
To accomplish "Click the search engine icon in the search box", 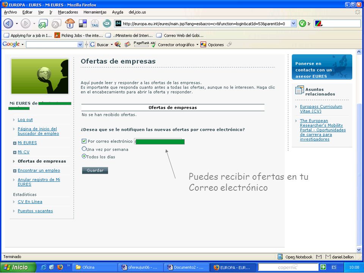I will tap(319, 24).
